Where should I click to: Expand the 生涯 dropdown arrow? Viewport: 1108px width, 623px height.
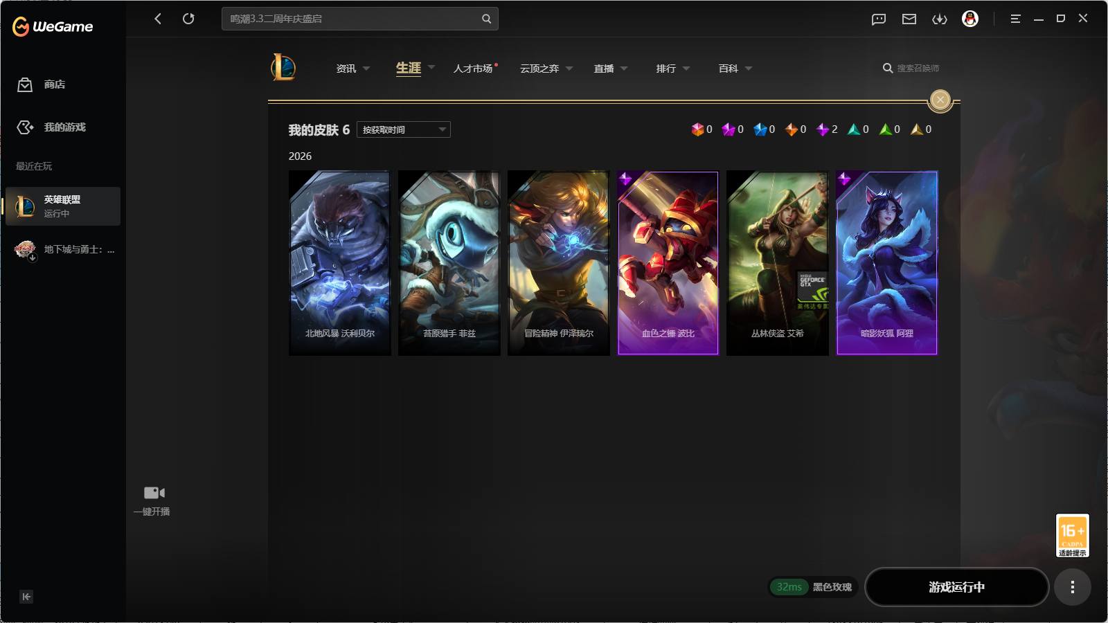tap(431, 68)
